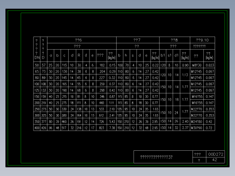The width and height of the screenshot is (235, 176).
Task: Click the weight value '0.72'
Action: tap(209, 128)
